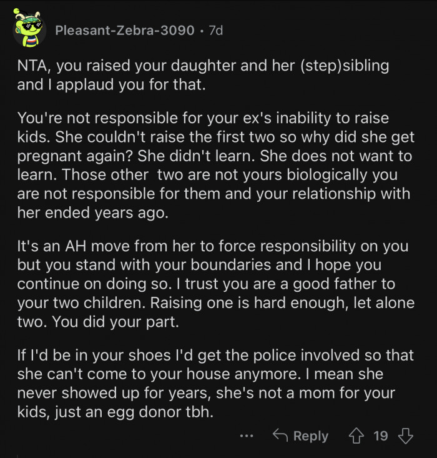The width and height of the screenshot is (437, 458).
Task: Click the paragraph beginning If I'd be in your shoes
Action: coord(215,384)
